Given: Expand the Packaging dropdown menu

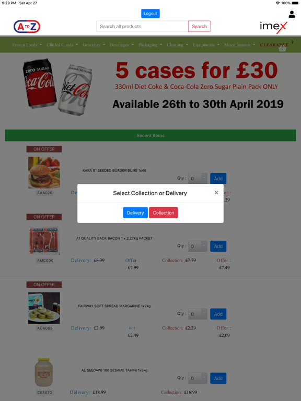Looking at the screenshot, I should coord(150,45).
